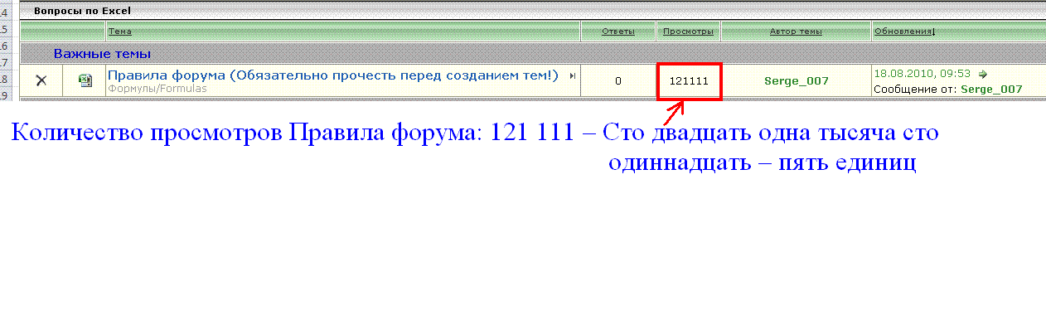Sort by the Просмотры column header
Image resolution: width=1046 pixels, height=315 pixels.
pos(688,31)
